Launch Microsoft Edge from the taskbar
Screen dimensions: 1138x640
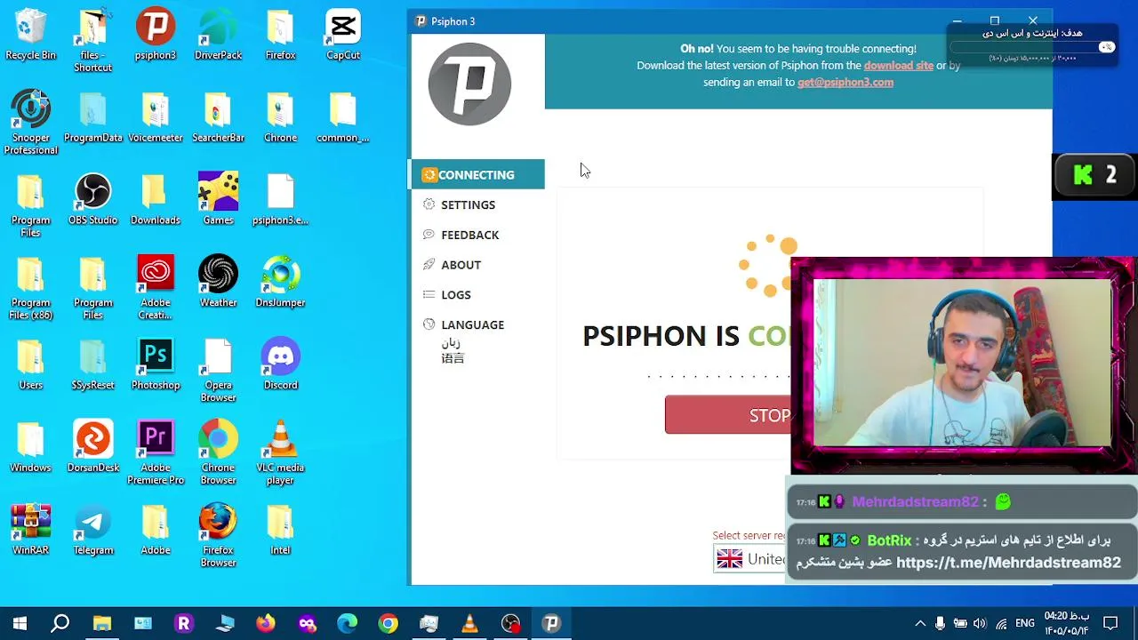pos(347,623)
